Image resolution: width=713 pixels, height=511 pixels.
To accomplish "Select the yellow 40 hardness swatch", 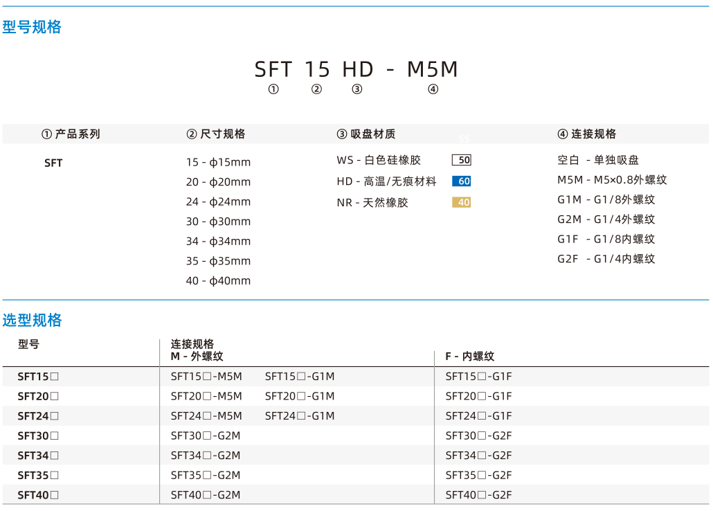I will tap(461, 202).
